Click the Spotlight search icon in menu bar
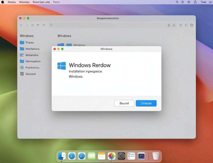 pyautogui.click(x=177, y=2)
